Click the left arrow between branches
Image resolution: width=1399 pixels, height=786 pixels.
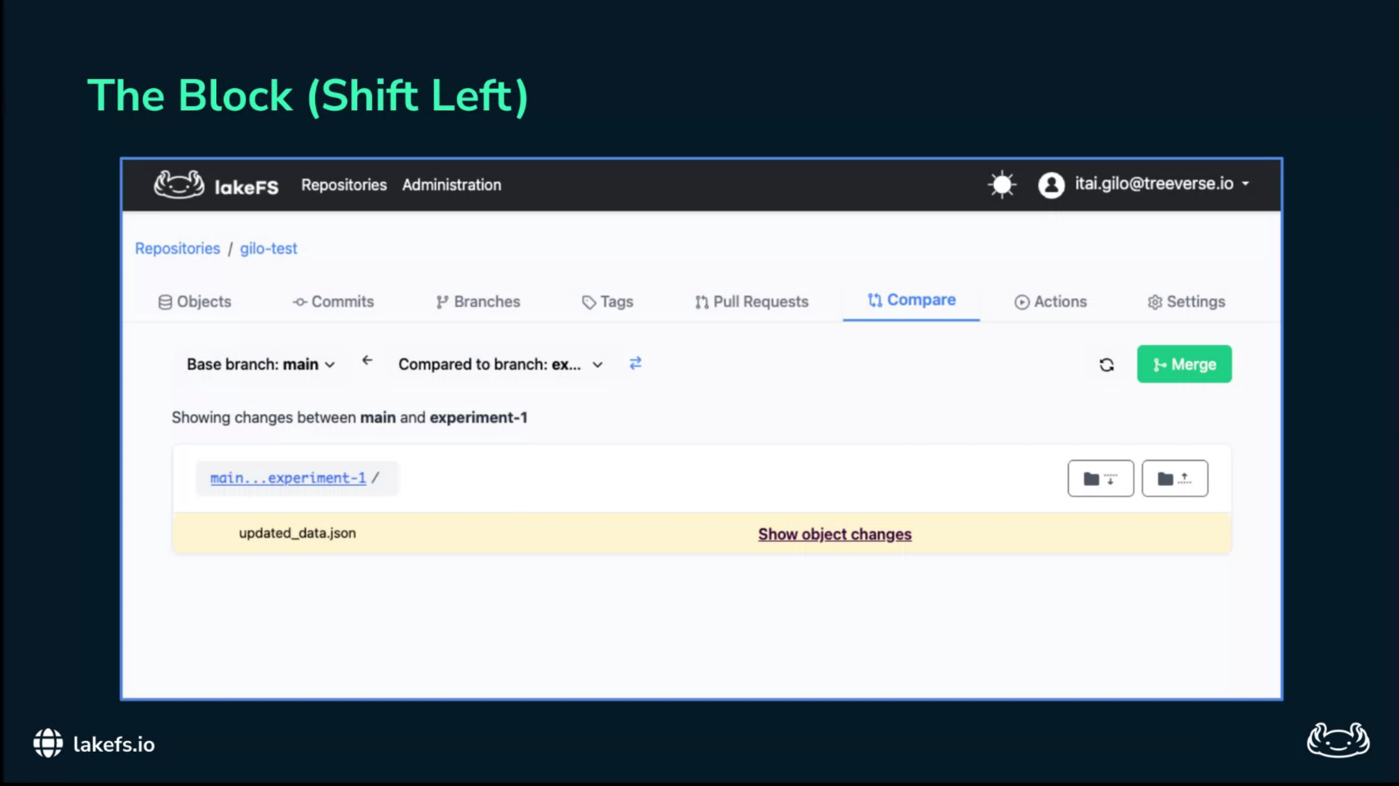(x=367, y=361)
